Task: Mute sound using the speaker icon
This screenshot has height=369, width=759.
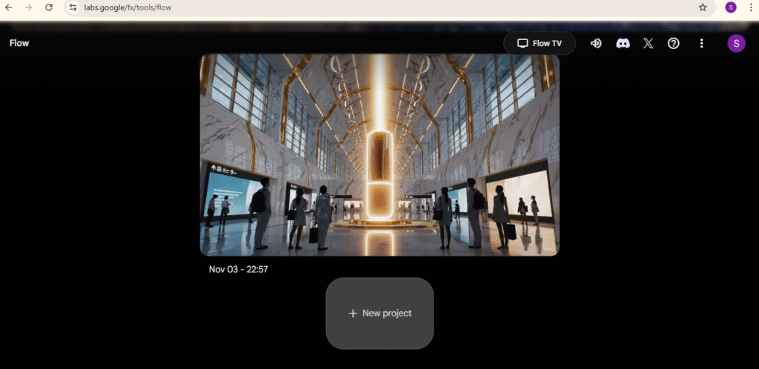Action: (596, 43)
